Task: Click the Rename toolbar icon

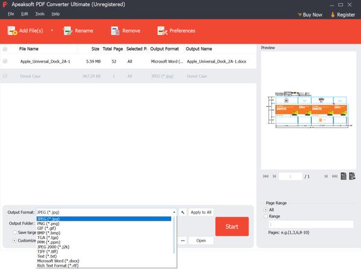Action: [68, 30]
